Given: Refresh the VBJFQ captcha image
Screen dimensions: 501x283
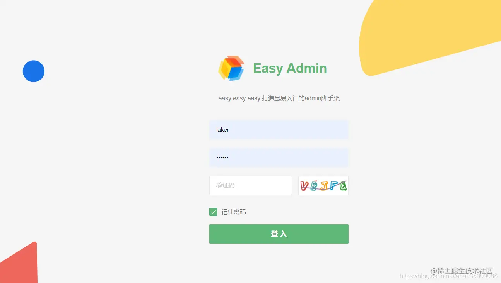Looking at the screenshot, I should (323, 185).
